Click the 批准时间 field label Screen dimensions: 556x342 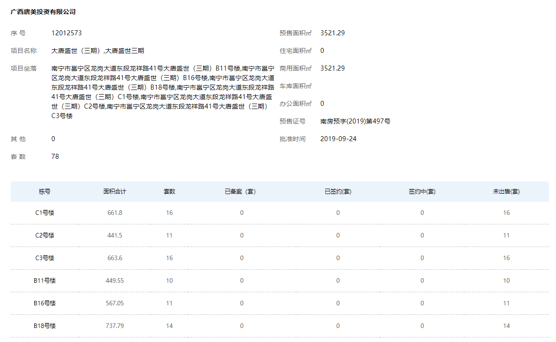point(292,139)
